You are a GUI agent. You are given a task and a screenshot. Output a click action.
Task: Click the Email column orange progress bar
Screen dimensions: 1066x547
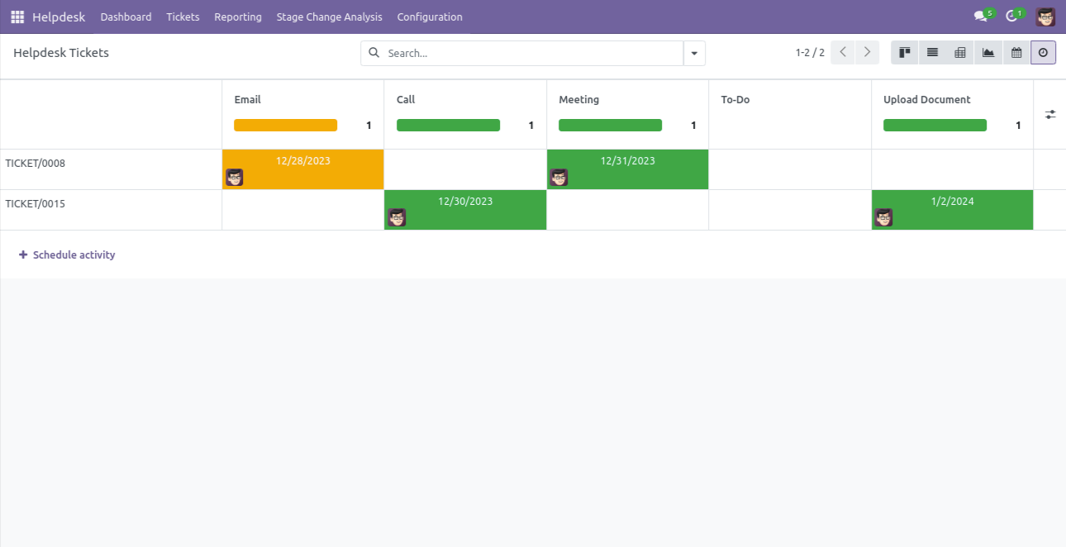click(286, 126)
